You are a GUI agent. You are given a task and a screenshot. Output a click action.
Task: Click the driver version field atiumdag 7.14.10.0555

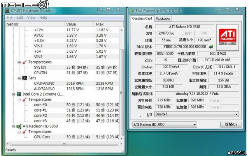click(x=197, y=94)
